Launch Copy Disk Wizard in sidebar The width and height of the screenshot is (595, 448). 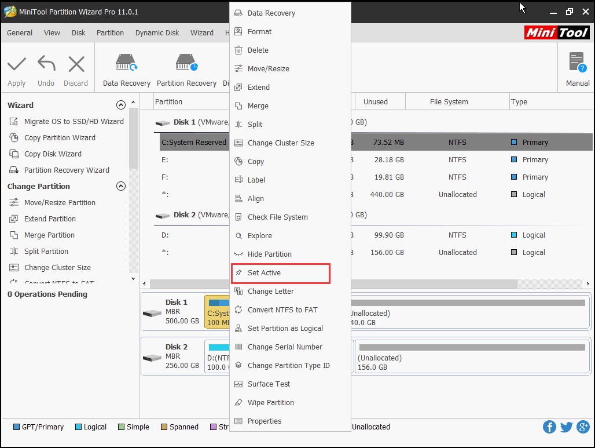coord(46,154)
